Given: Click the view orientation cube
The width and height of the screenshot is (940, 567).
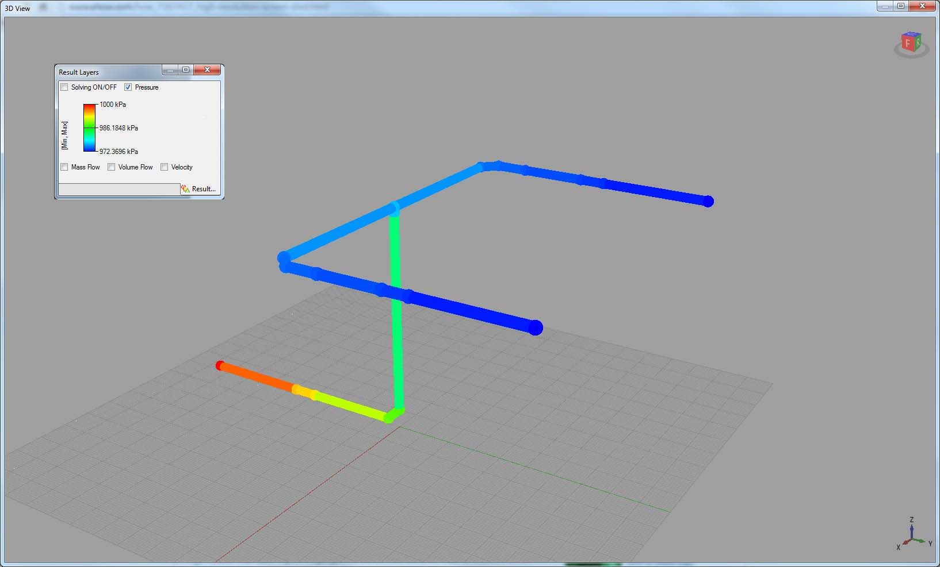Looking at the screenshot, I should tap(911, 43).
